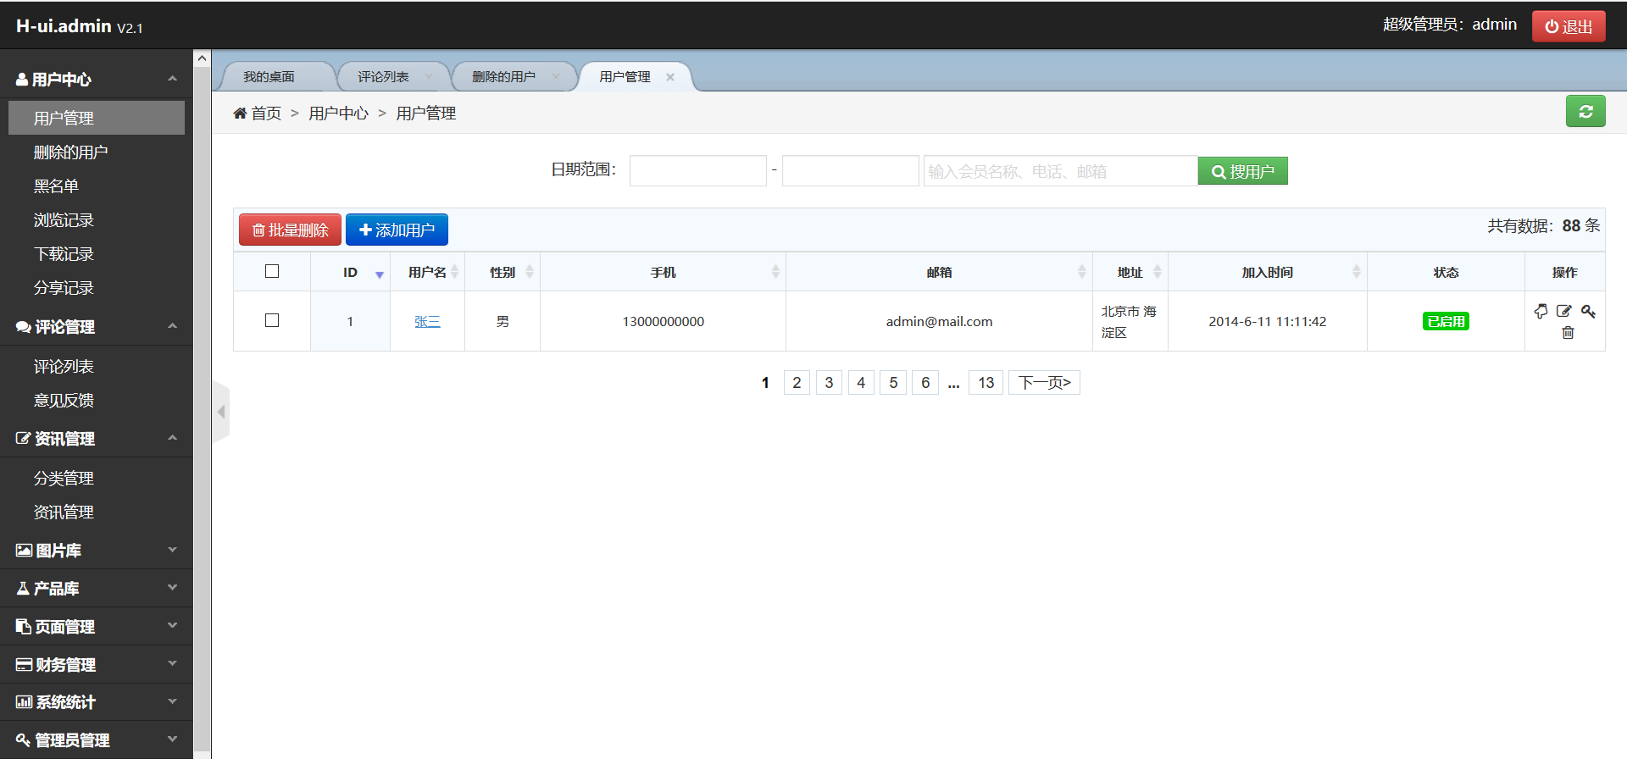Close the 评论列表 tab with its x
This screenshot has width=1627, height=759.
[429, 77]
